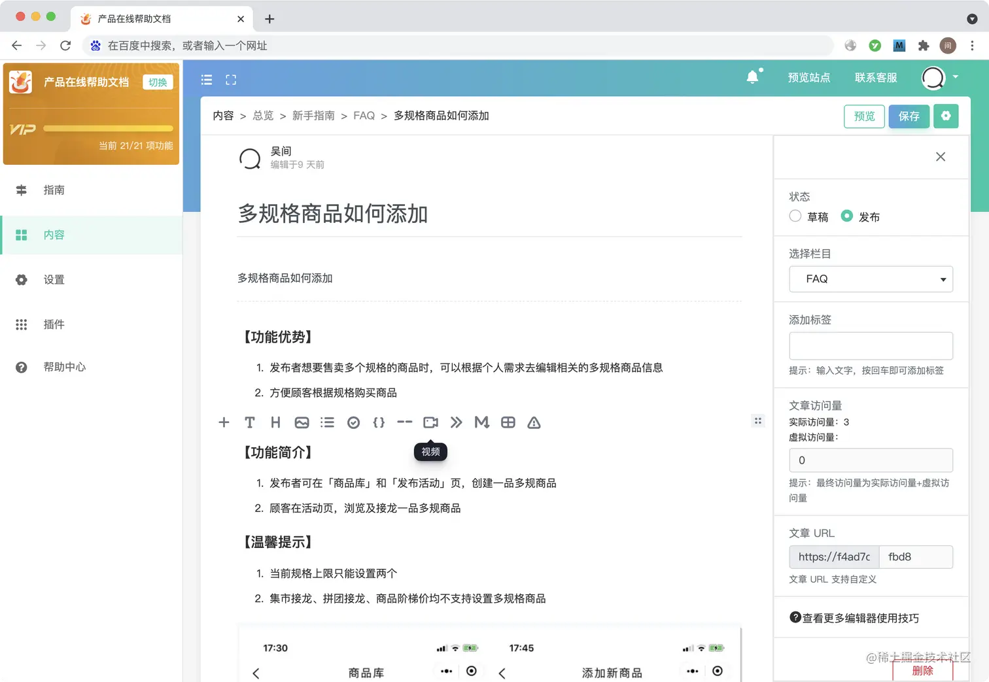The height and width of the screenshot is (682, 989).
Task: Open the 指南 sidebar menu
Action: click(92, 190)
